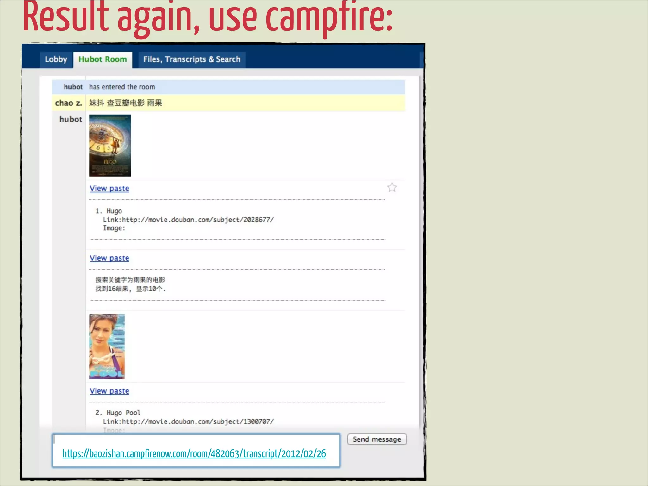Switch to the Hubot Room tab
The image size is (648, 486).
click(x=103, y=59)
